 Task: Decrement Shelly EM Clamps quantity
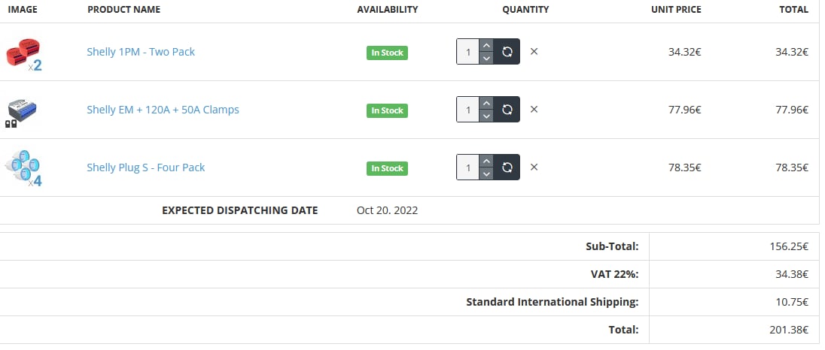[486, 116]
